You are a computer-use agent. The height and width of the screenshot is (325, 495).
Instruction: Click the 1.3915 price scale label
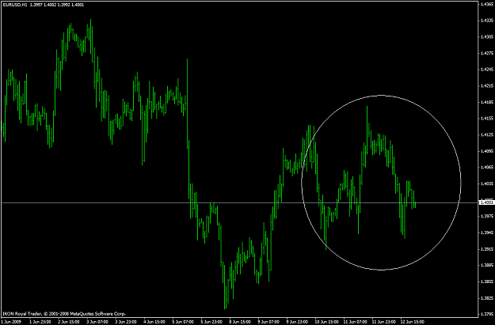click(487, 249)
